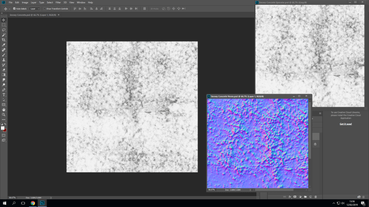This screenshot has height=207, width=369.
Task: Open the Windows notification center icon
Action: (363, 203)
